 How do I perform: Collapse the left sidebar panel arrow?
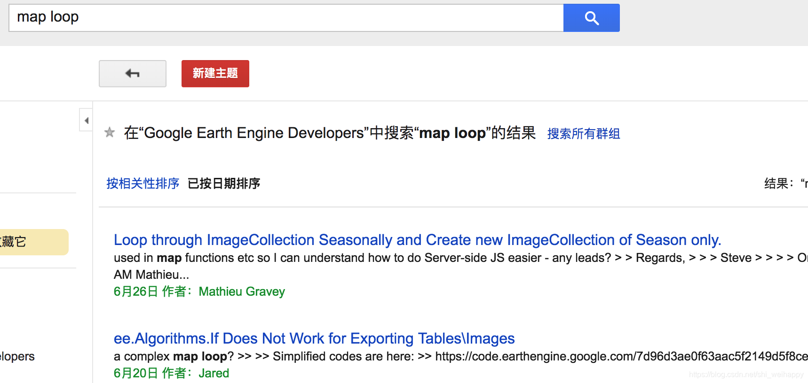click(86, 120)
